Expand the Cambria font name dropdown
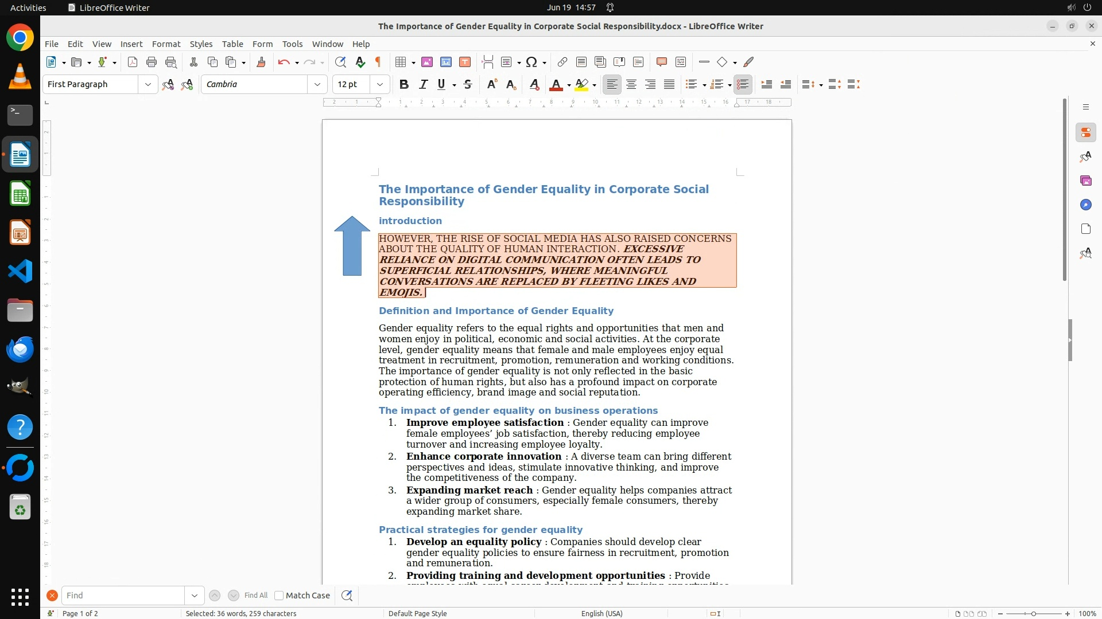The width and height of the screenshot is (1102, 619). pyautogui.click(x=317, y=84)
